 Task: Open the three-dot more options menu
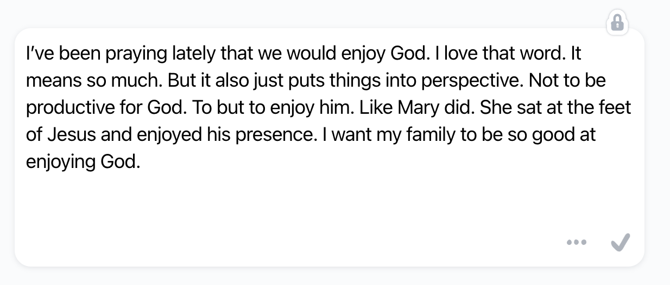click(576, 242)
